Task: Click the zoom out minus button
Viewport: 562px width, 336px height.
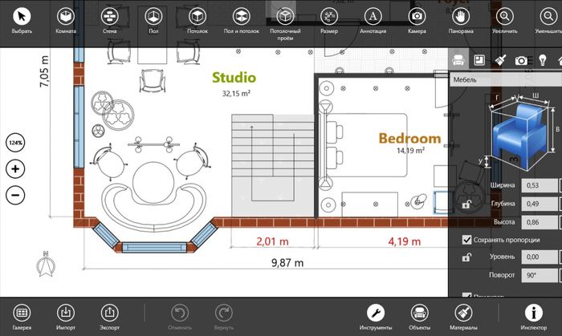Action: tap(15, 194)
